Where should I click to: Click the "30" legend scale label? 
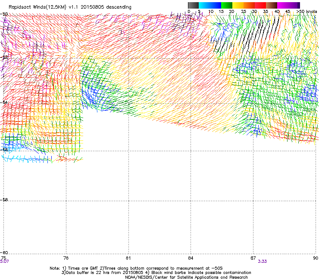point(254,11)
